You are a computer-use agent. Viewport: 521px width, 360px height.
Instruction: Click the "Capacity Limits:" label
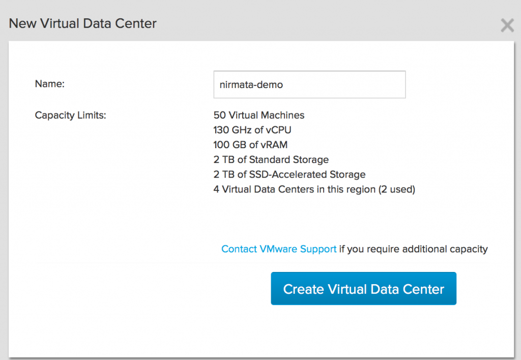(70, 116)
